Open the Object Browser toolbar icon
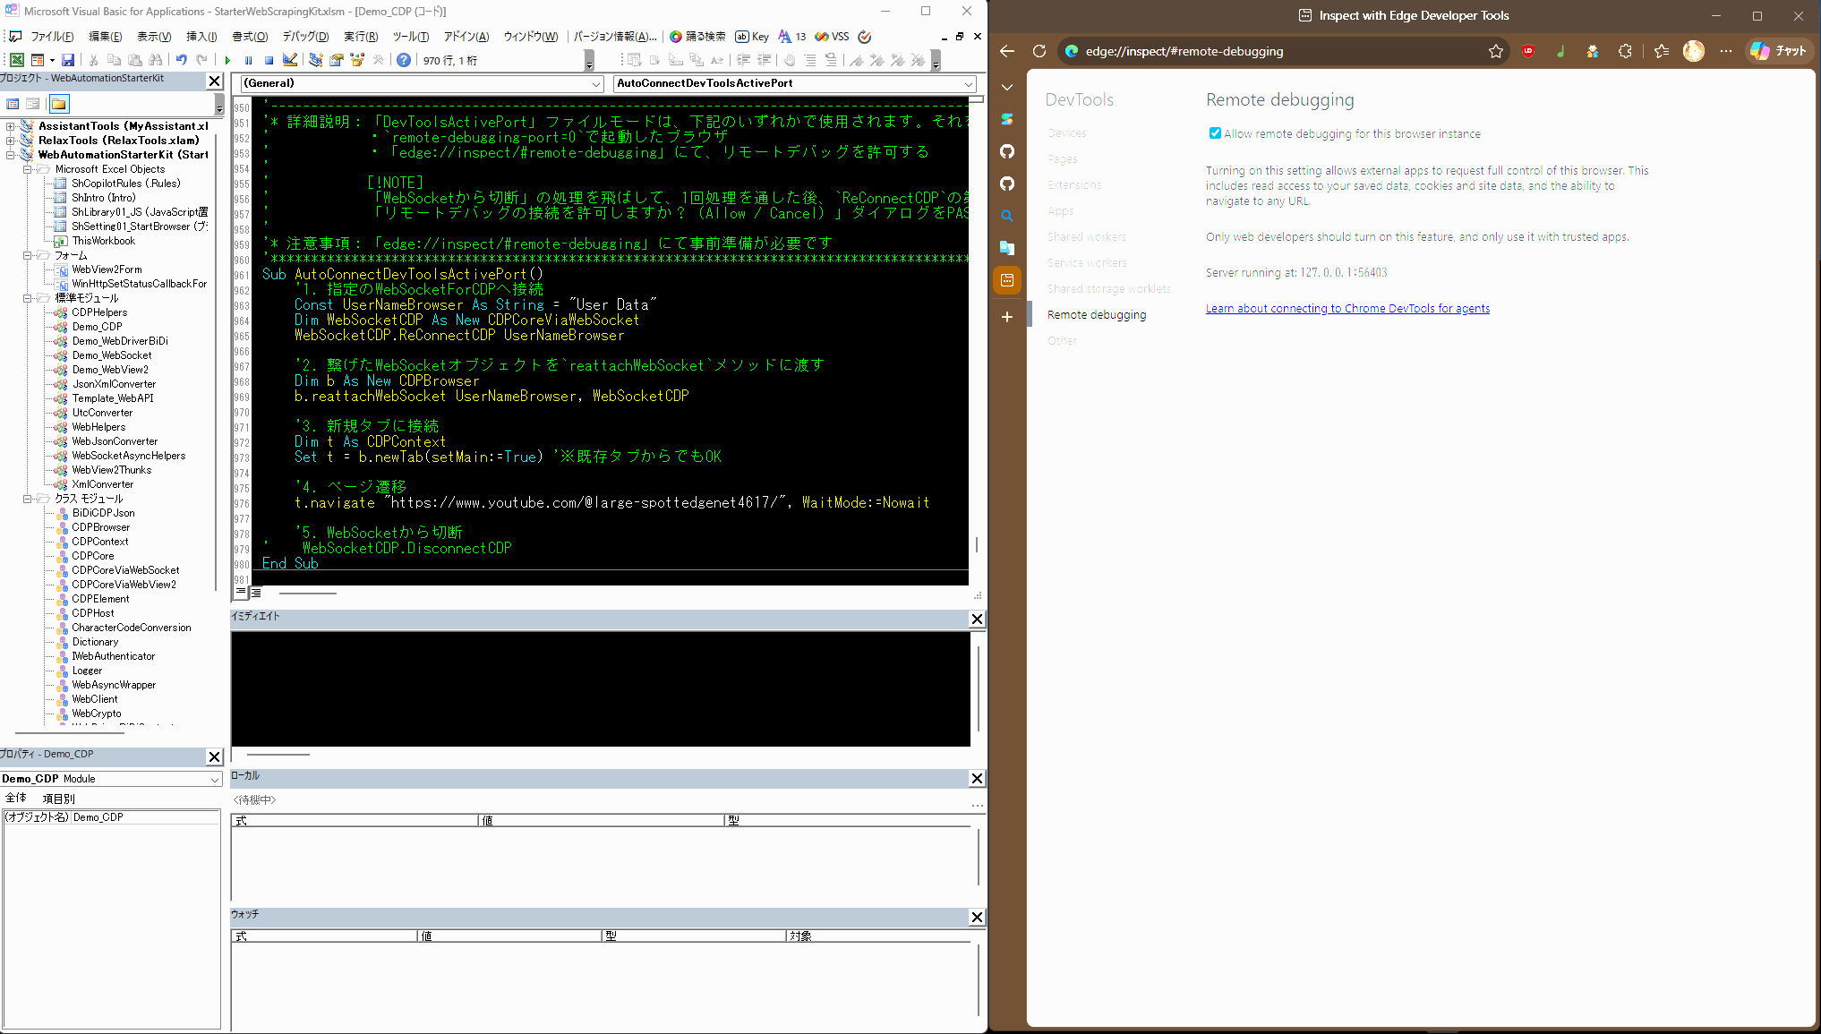This screenshot has height=1034, width=1821. 357,60
